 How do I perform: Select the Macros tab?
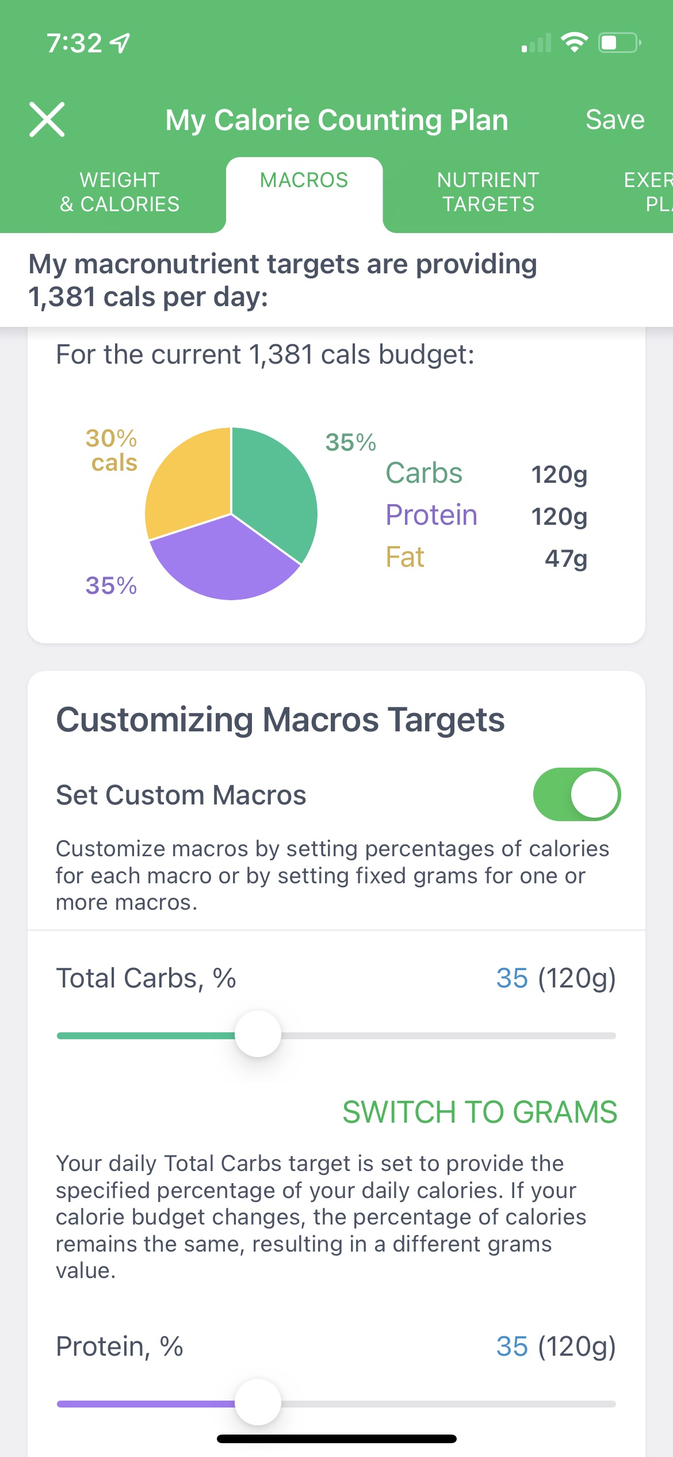pos(304,181)
